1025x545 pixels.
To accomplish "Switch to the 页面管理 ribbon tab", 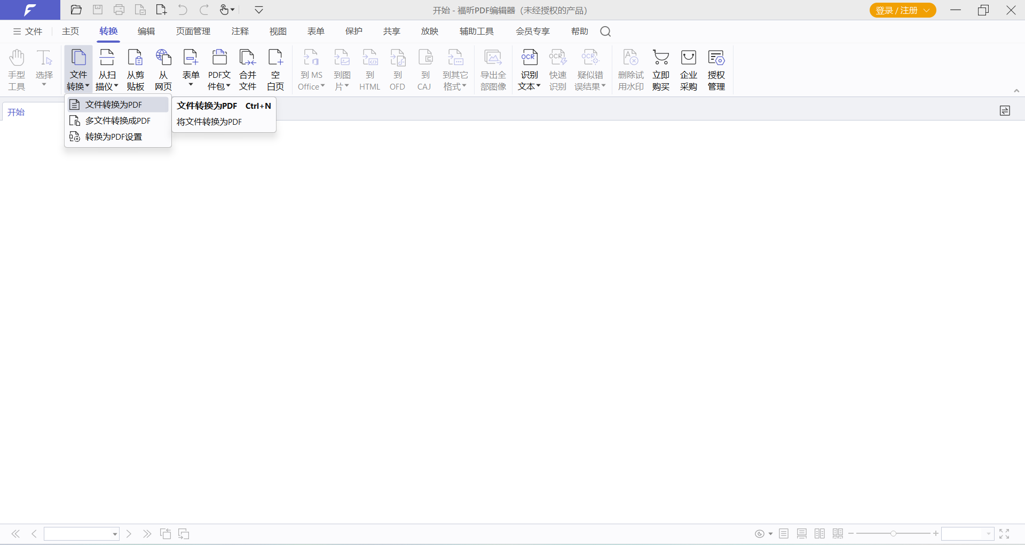I will (193, 31).
